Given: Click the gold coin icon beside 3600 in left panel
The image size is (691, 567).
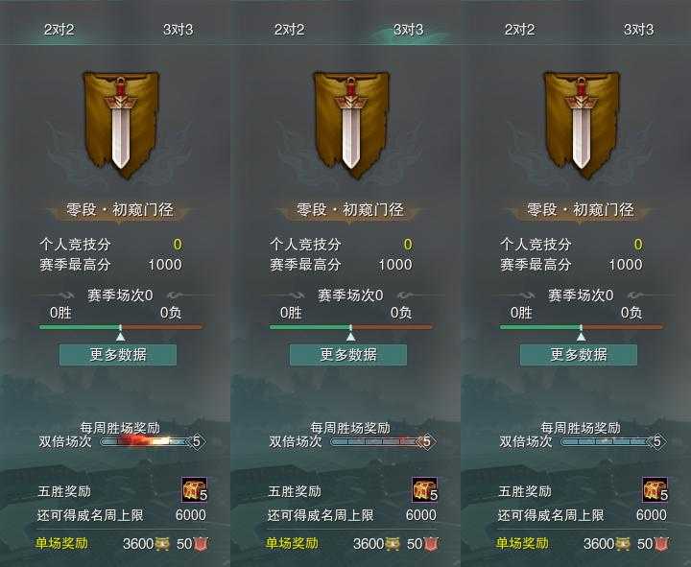Looking at the screenshot, I should point(162,544).
